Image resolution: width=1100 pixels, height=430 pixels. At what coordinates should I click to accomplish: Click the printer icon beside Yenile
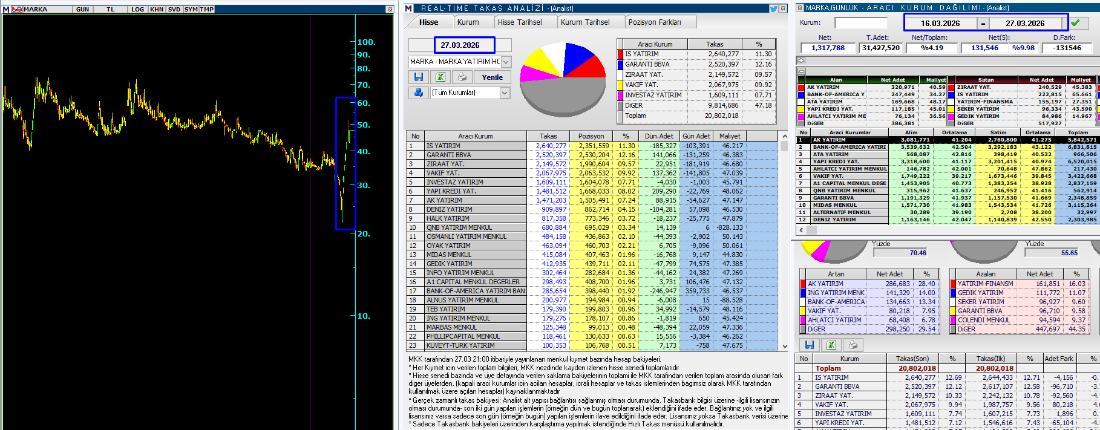coord(462,77)
